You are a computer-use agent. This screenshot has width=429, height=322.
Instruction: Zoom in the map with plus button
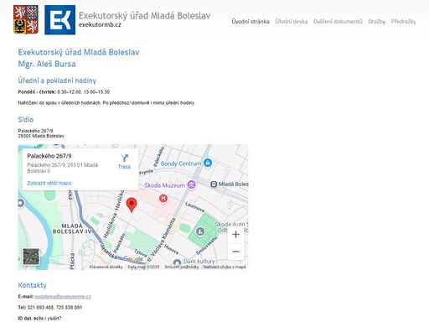tap(235, 234)
